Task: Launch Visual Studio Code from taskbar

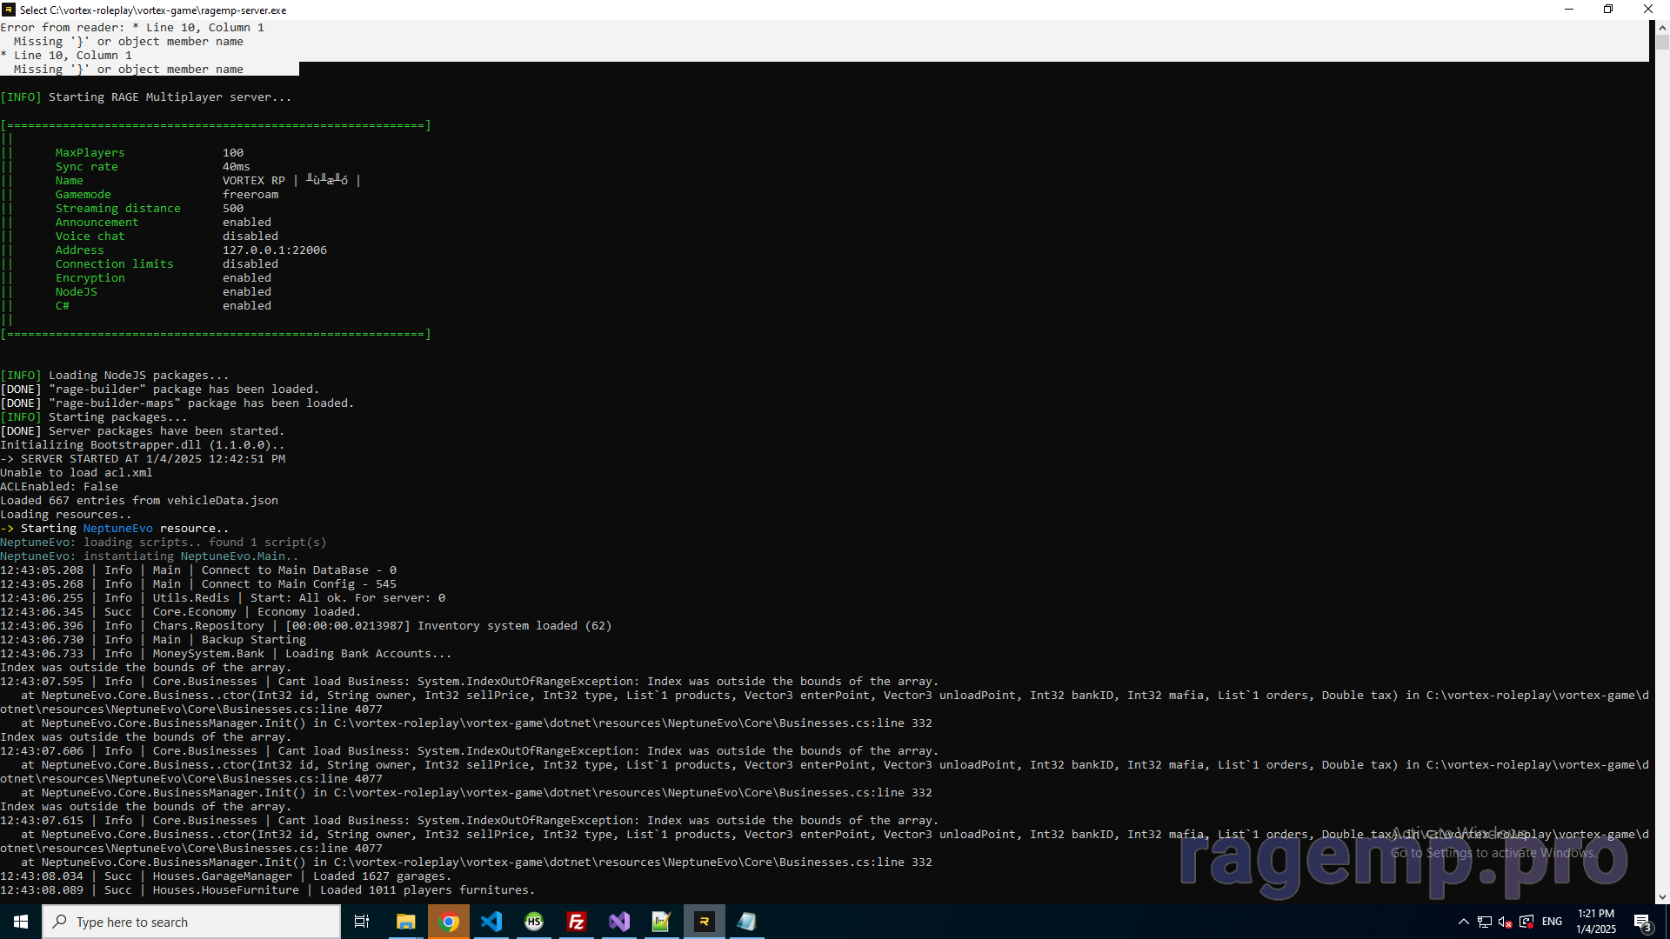Action: click(491, 922)
